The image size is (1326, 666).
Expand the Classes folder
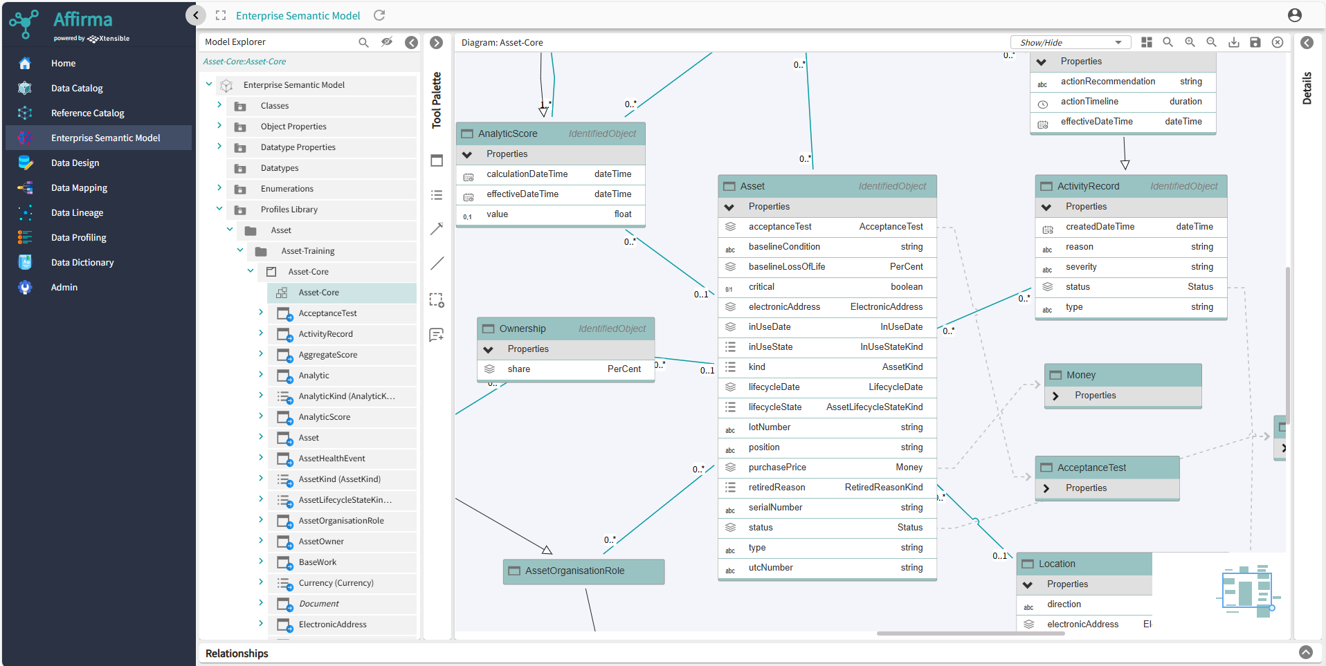(219, 105)
